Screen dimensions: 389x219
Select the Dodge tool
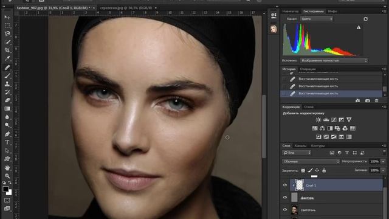pyautogui.click(x=7, y=125)
